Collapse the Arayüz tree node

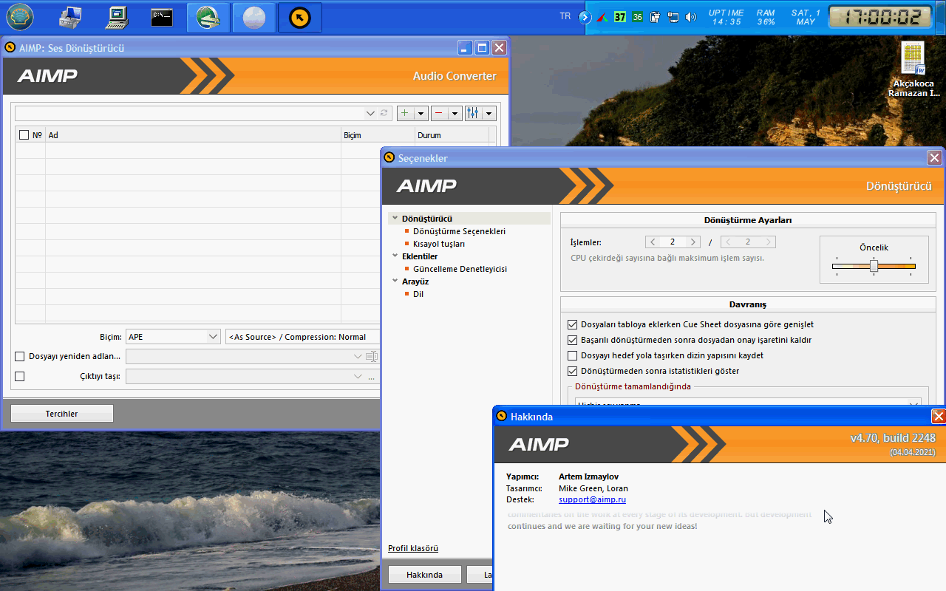click(395, 281)
